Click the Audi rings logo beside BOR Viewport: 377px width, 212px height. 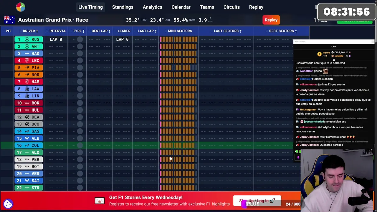[x=27, y=103]
